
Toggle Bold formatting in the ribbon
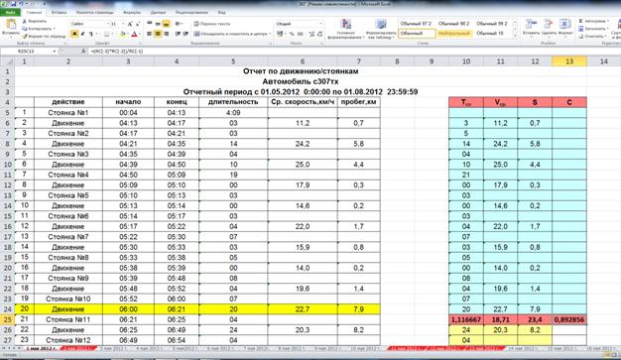point(74,34)
